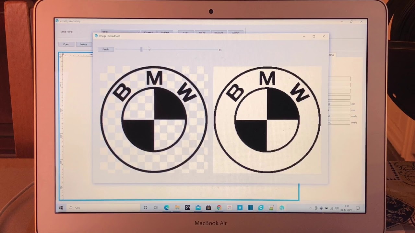
Task: Click Recover button in CrealityWorkshop window
Action: pyautogui.click(x=219, y=32)
